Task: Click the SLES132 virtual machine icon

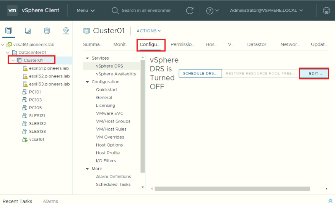Action: (25, 124)
